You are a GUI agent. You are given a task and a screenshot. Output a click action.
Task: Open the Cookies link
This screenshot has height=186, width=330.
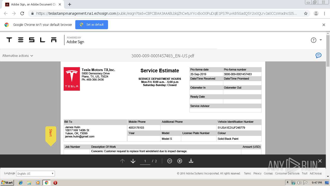click(268, 173)
